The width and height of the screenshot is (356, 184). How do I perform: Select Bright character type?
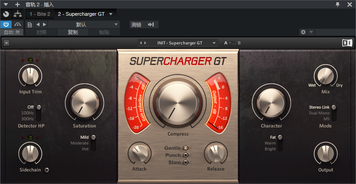pos(270,149)
